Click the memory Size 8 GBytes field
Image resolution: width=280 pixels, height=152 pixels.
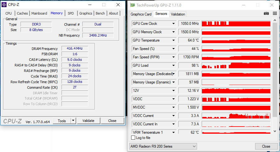click(x=36, y=30)
